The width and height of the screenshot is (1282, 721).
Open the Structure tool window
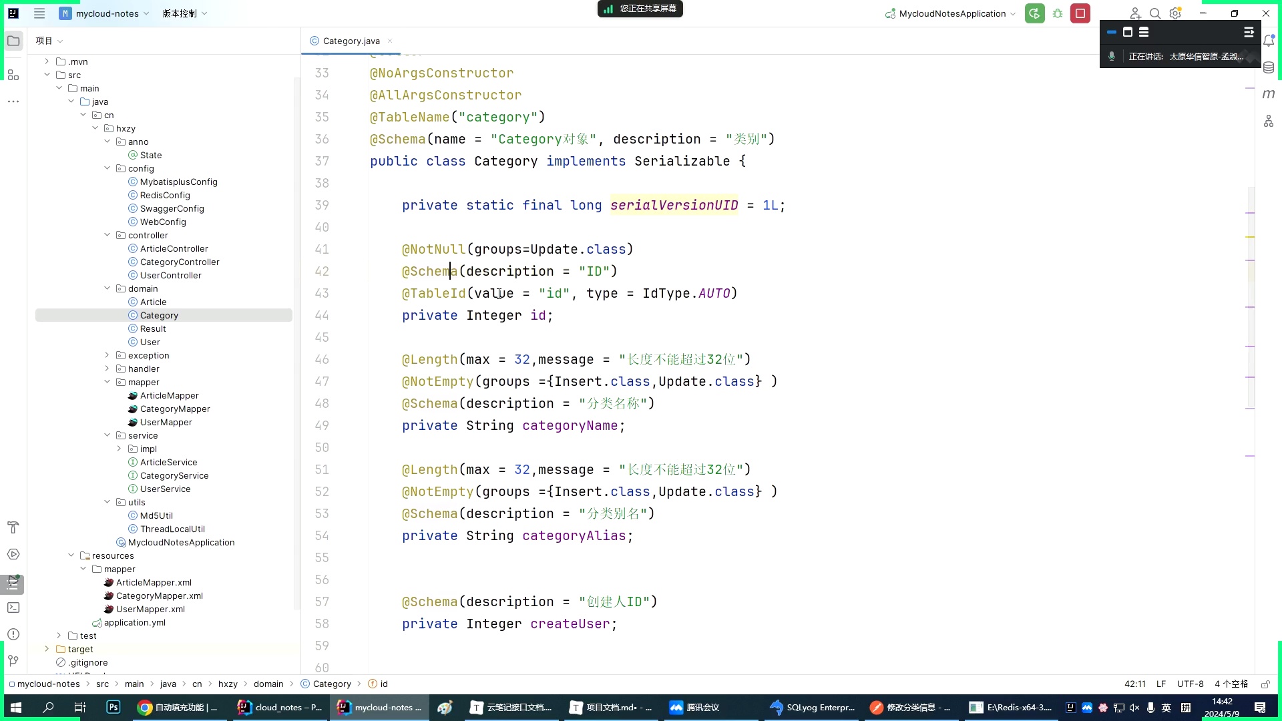[x=13, y=75]
